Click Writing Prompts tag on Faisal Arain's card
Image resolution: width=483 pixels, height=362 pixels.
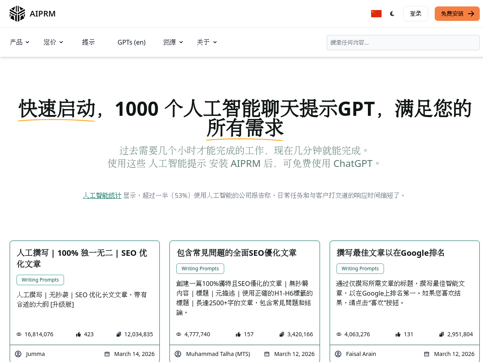(x=360, y=269)
